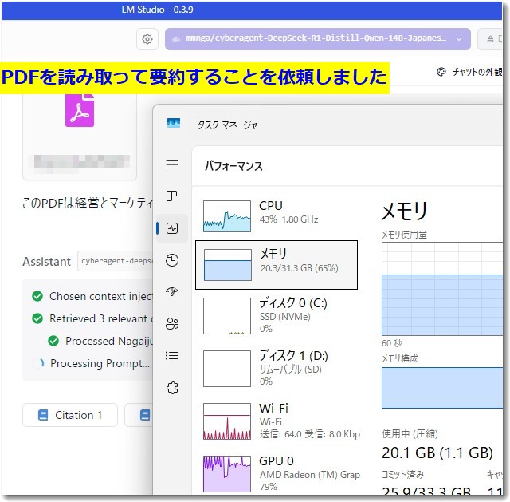510x502 pixels.
Task: Open Citation 1
Action: pos(70,415)
